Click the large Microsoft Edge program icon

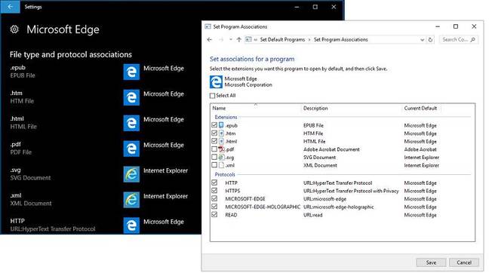coord(216,82)
